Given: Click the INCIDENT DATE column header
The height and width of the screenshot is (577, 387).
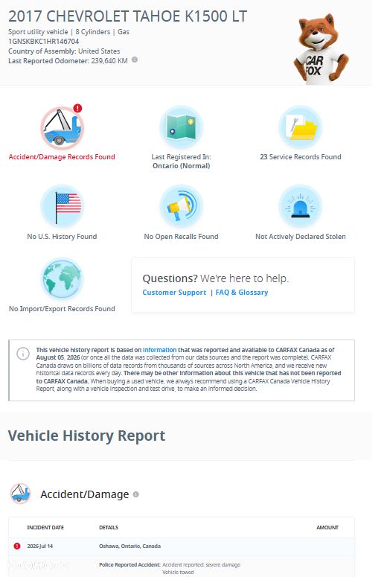Looking at the screenshot, I should [45, 527].
